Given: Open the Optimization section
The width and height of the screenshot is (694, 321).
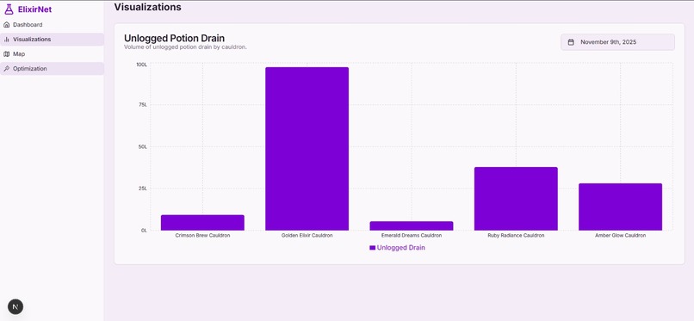Looking at the screenshot, I should 52,69.
